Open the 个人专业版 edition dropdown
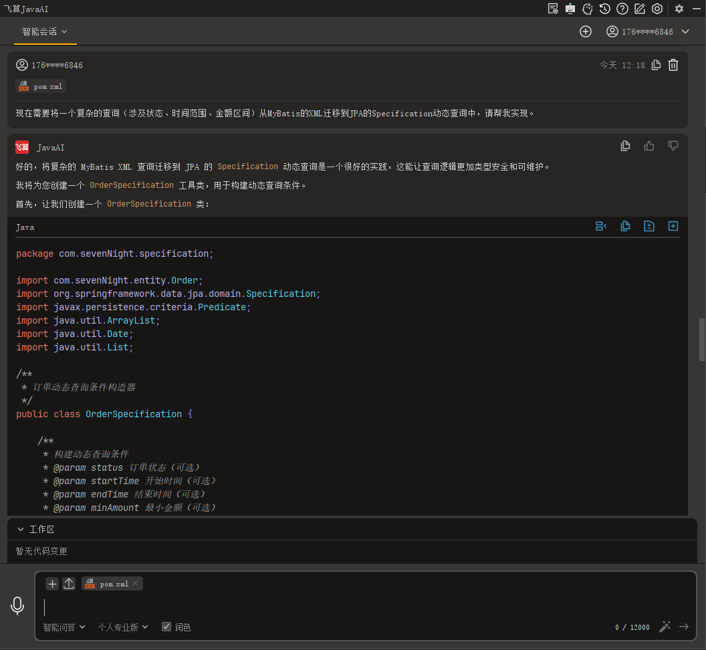706x650 pixels. (123, 627)
